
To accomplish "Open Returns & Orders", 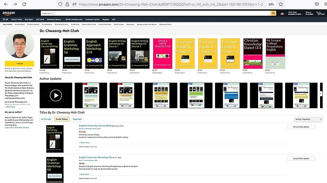I will point(309,13).
